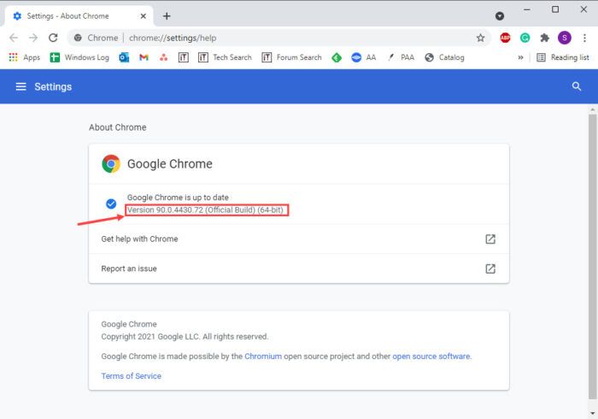Bookmark this page with the star icon

[480, 38]
